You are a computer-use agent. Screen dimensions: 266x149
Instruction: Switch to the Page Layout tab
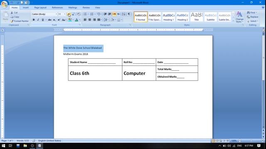(x=40, y=7)
